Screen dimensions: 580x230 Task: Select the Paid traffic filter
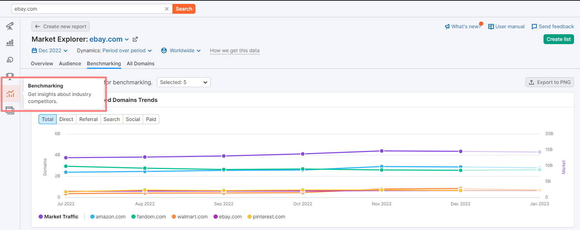(x=151, y=119)
